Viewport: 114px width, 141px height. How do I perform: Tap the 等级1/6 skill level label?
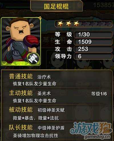pos(99,94)
